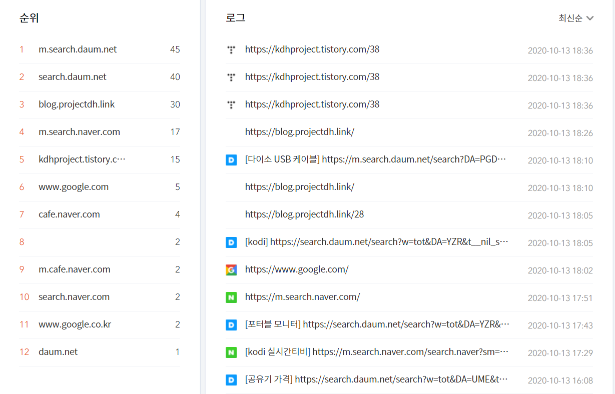
Task: Select the truncated kdhproject.tistory.c… ranking entry
Action: point(82,159)
